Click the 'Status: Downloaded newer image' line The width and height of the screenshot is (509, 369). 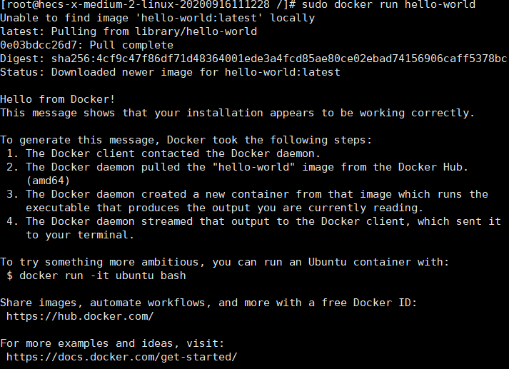[170, 72]
